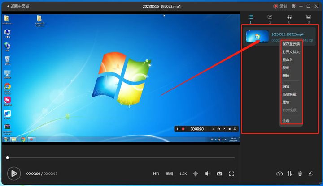The width and height of the screenshot is (323, 186).
Task: Choose 高级编辑 from the context menu
Action: click(x=289, y=94)
